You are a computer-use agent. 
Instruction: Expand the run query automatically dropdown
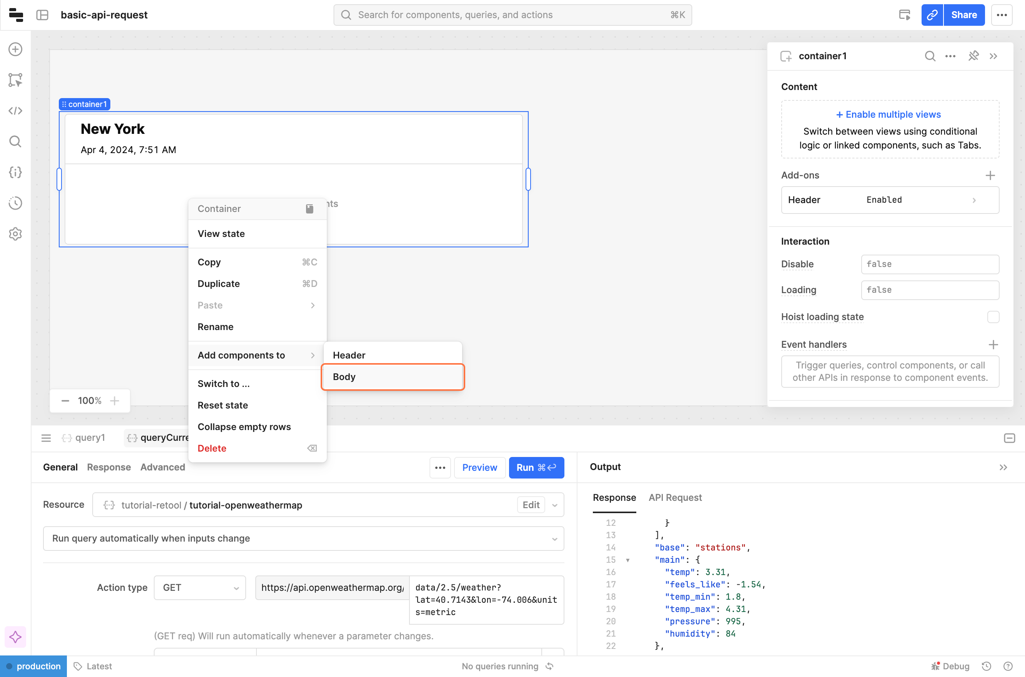[x=303, y=539]
